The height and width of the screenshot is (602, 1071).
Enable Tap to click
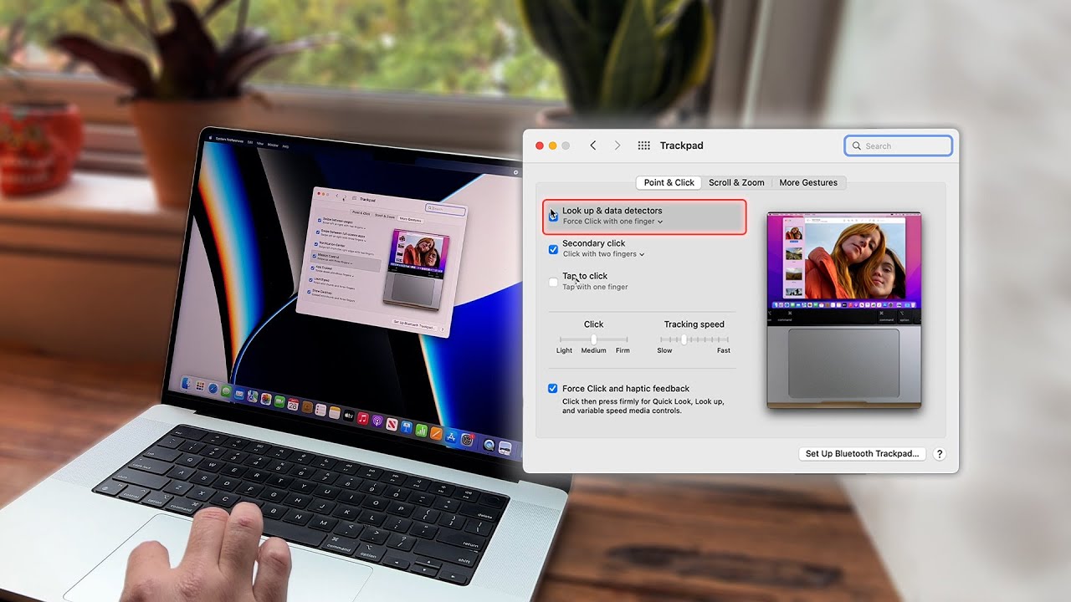[553, 282]
